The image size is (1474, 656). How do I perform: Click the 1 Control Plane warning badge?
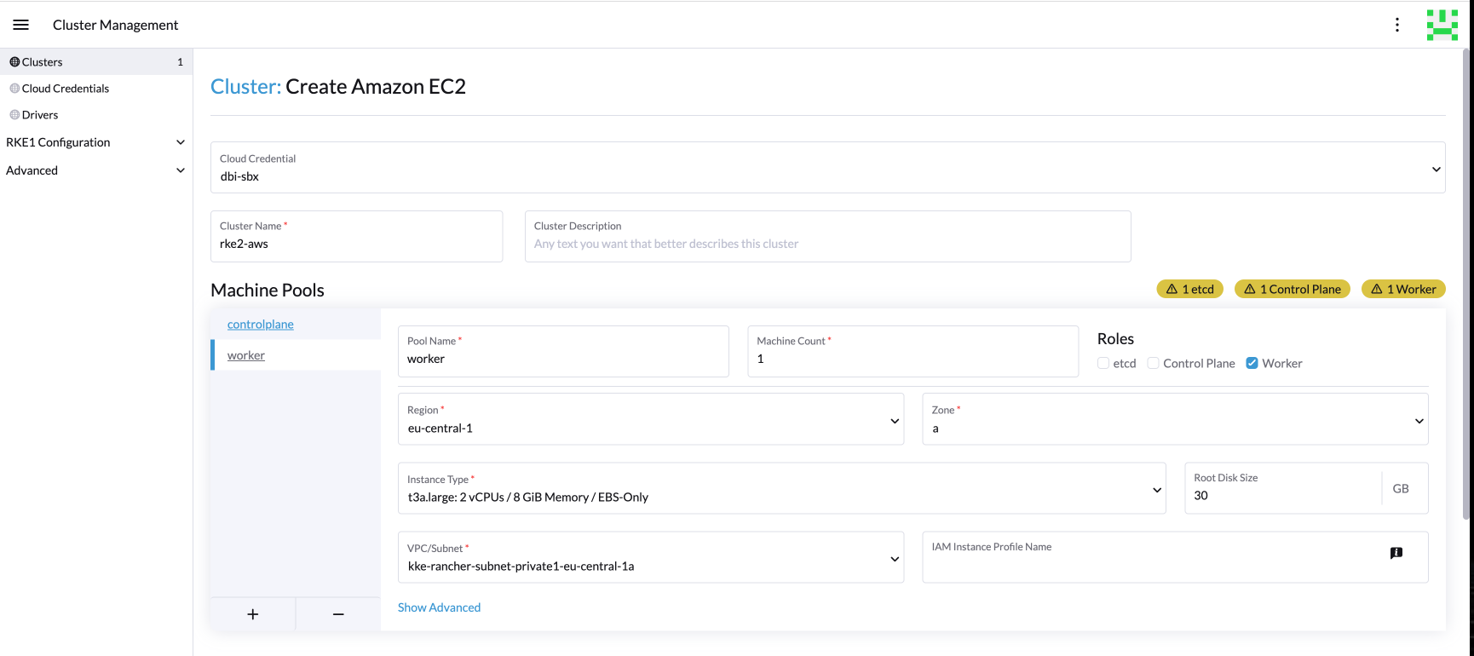point(1292,290)
